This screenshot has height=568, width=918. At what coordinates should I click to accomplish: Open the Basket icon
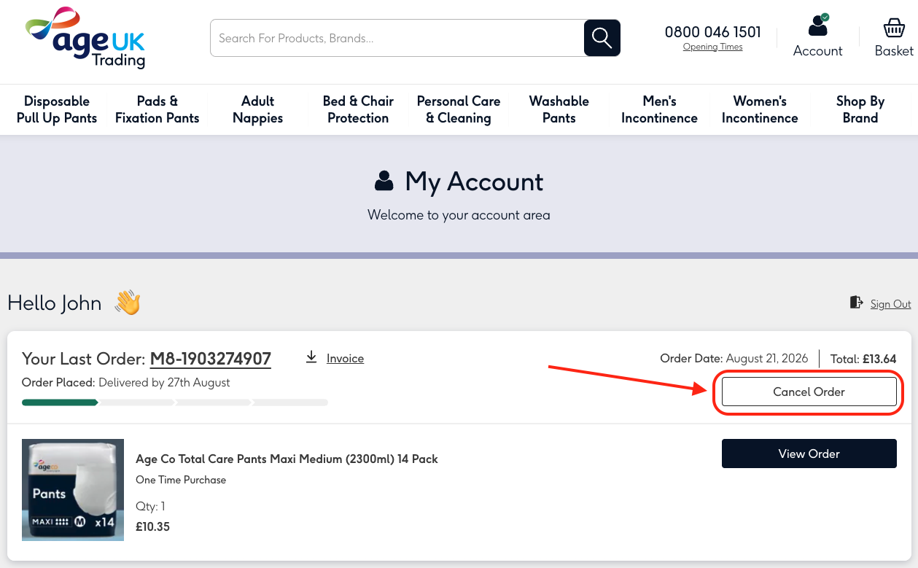[x=894, y=28]
